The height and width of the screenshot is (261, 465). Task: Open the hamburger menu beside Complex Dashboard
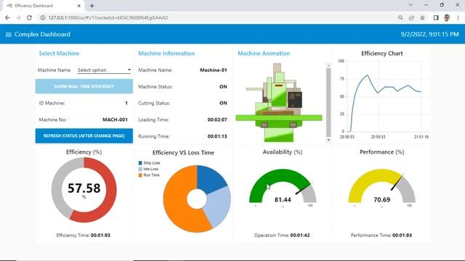tap(8, 35)
